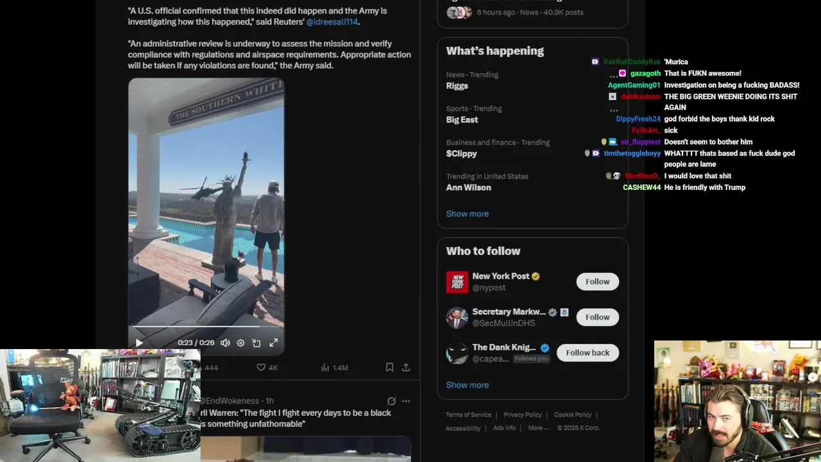This screenshot has height=462, width=821.
Task: Bookmark this tweet
Action: coord(389,368)
